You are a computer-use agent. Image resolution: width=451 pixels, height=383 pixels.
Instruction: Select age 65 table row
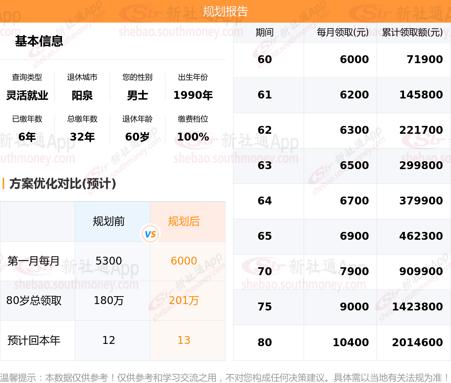(342, 236)
